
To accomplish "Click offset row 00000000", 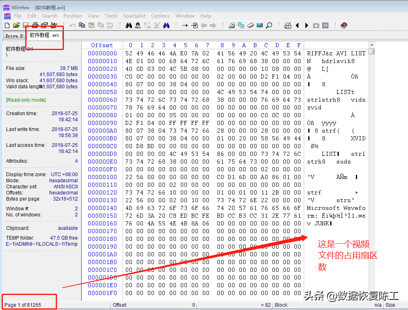I will coord(102,53).
